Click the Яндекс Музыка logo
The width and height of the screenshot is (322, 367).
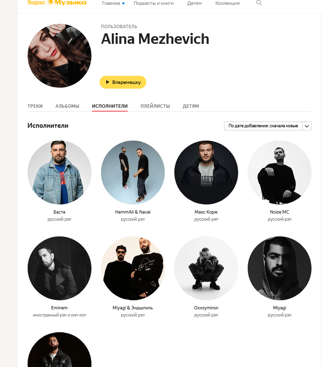point(57,3)
